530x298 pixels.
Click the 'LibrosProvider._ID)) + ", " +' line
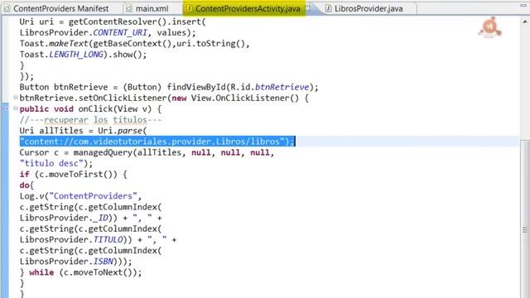(x=90, y=218)
